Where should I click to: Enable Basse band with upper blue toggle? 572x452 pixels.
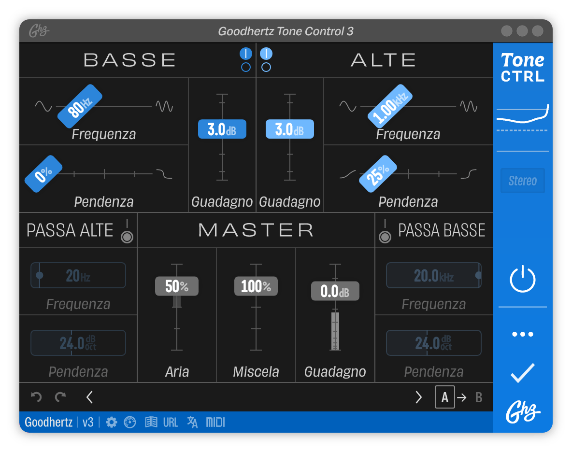pyautogui.click(x=246, y=54)
